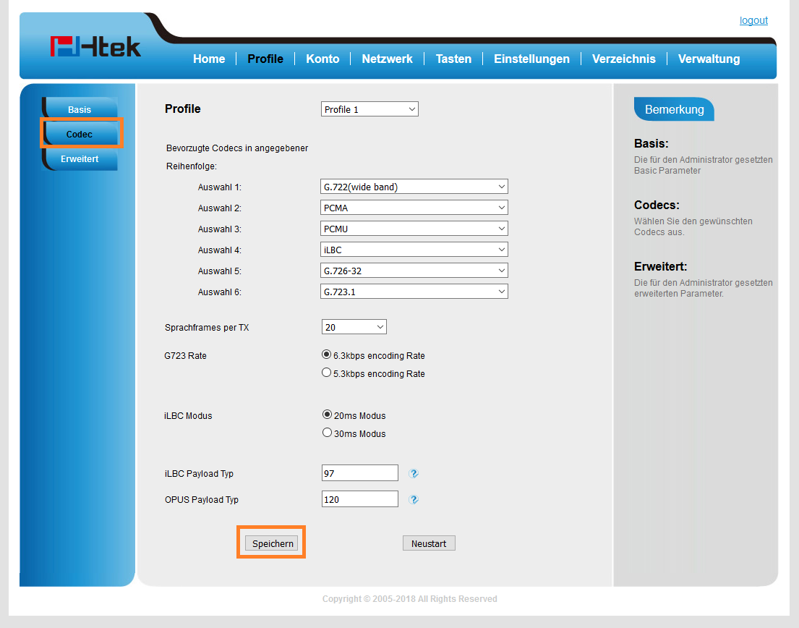The height and width of the screenshot is (628, 799).
Task: Click help icon next to iLBC Payload Typ
Action: click(x=414, y=474)
